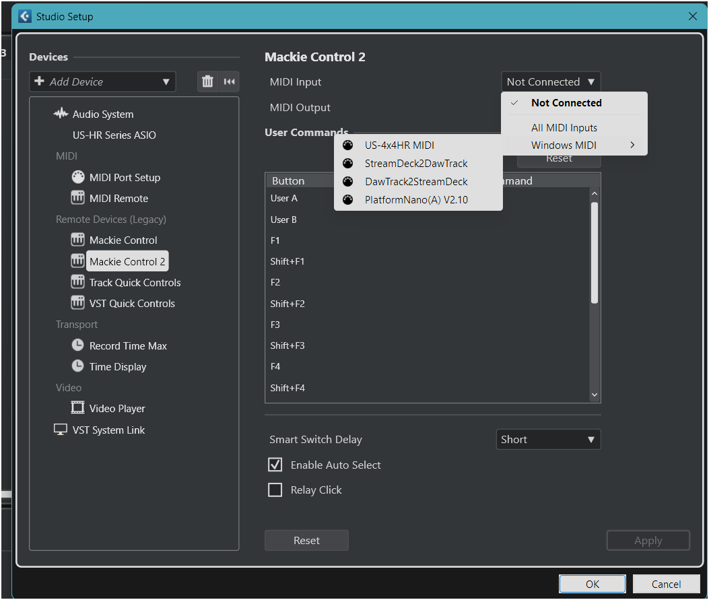Select StreamDeck2DawTrack from the submenu

tap(418, 163)
